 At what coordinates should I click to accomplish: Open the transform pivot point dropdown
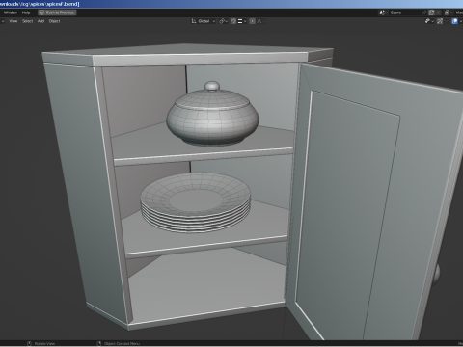(223, 21)
